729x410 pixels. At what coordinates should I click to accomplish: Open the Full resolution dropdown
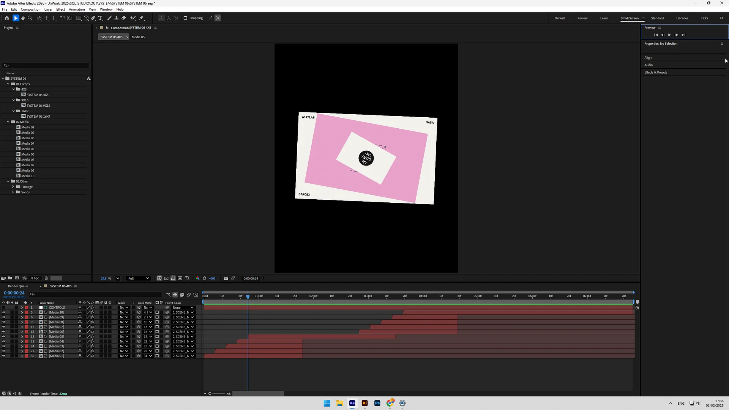(x=138, y=278)
